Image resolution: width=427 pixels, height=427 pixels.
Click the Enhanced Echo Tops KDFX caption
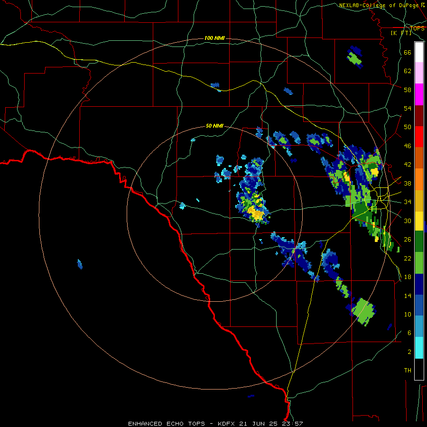[215, 424]
